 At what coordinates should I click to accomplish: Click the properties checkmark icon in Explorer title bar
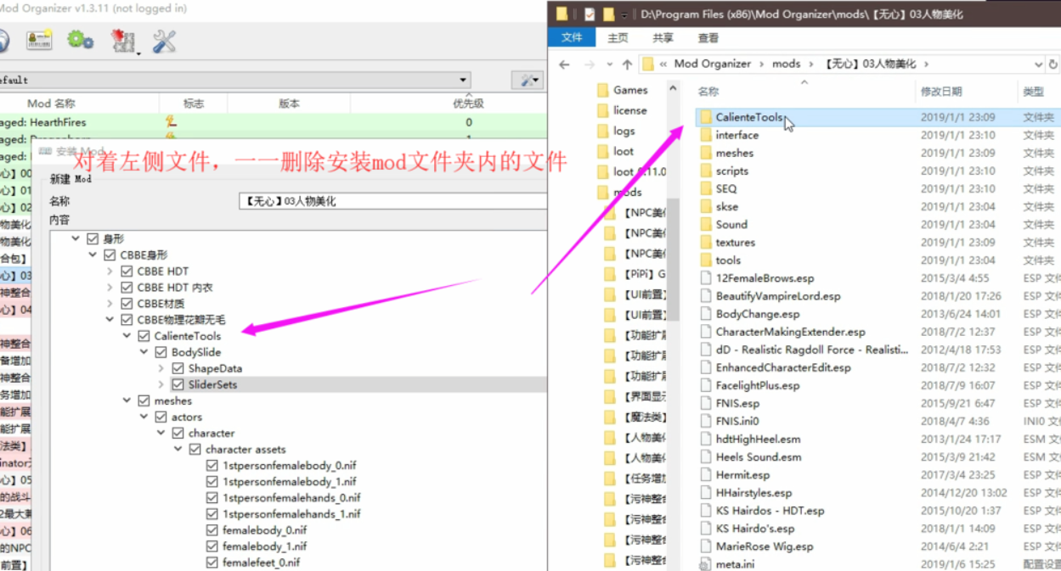coord(589,14)
